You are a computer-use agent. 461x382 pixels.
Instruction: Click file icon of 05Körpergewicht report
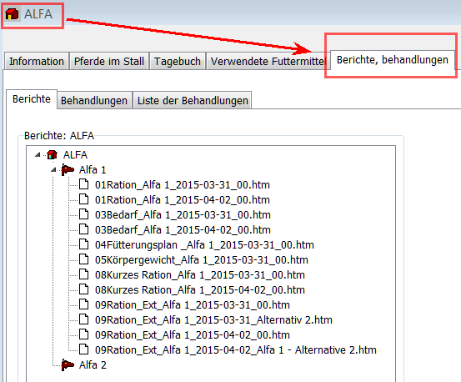point(84,259)
